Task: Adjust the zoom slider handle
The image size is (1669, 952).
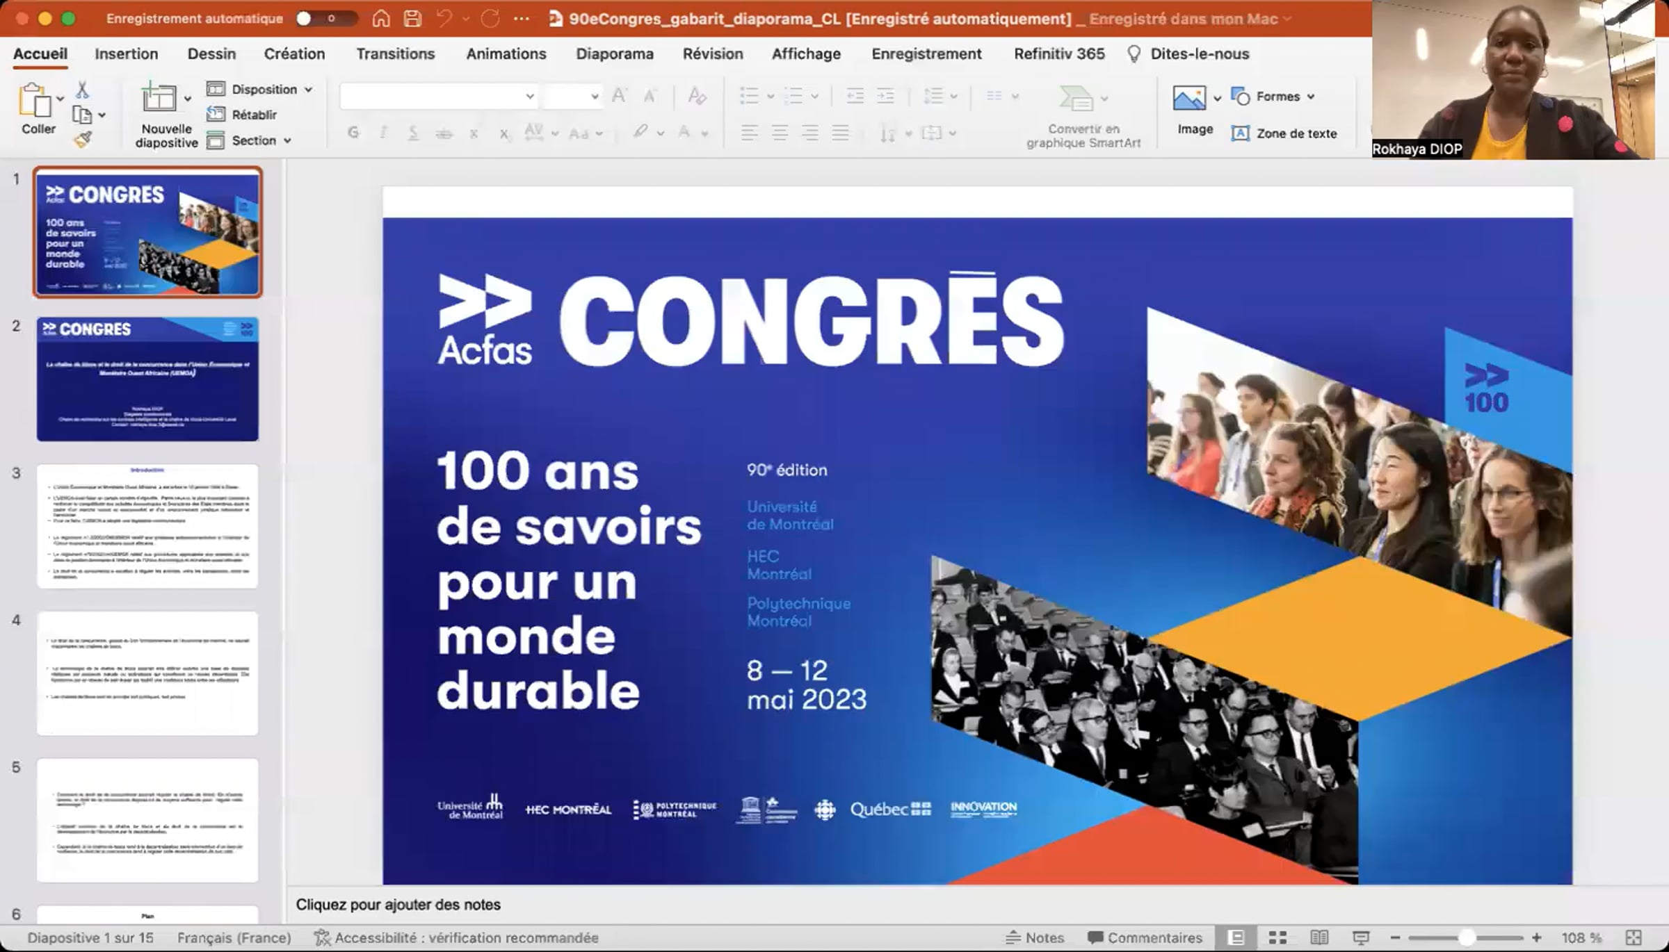Action: tap(1466, 937)
